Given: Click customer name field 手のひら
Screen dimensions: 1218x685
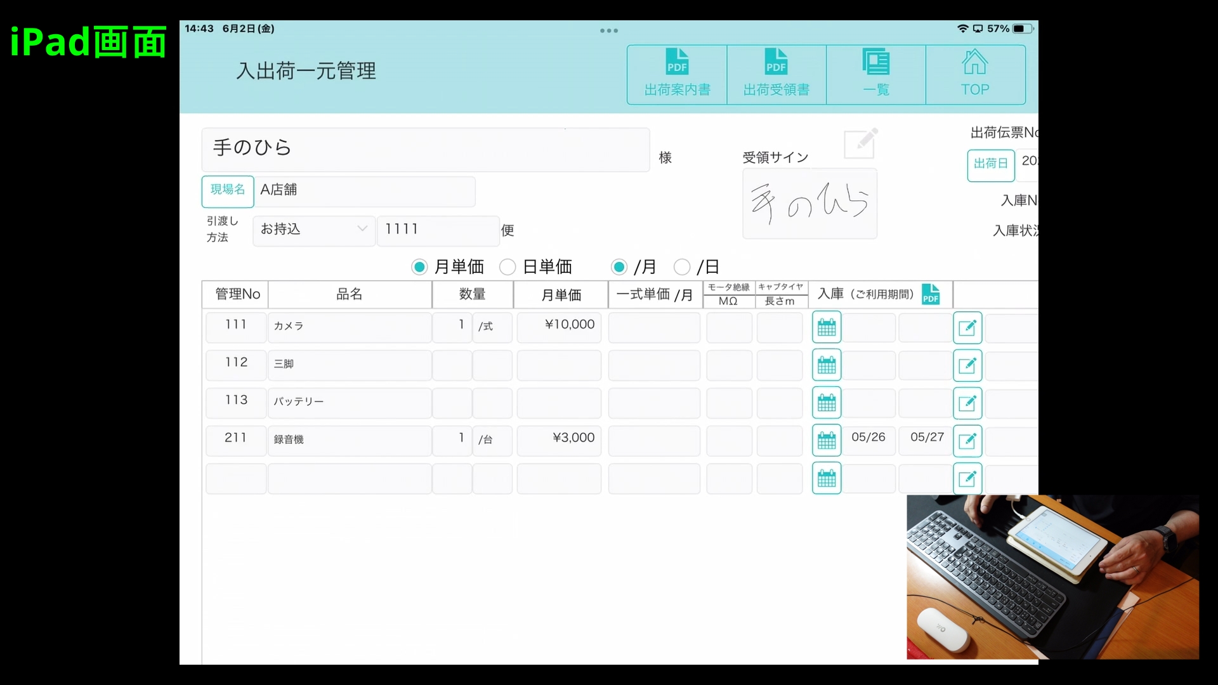Looking at the screenshot, I should 425,149.
